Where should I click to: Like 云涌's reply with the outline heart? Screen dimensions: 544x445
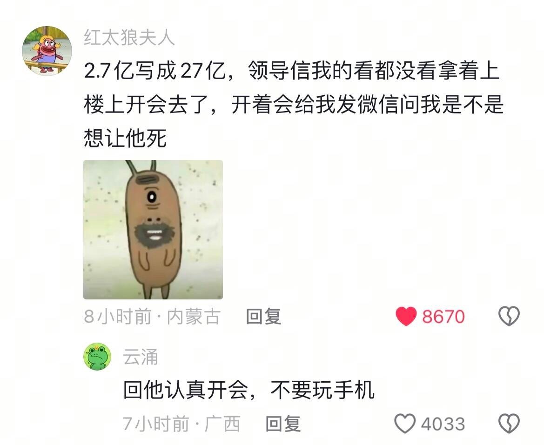click(404, 424)
